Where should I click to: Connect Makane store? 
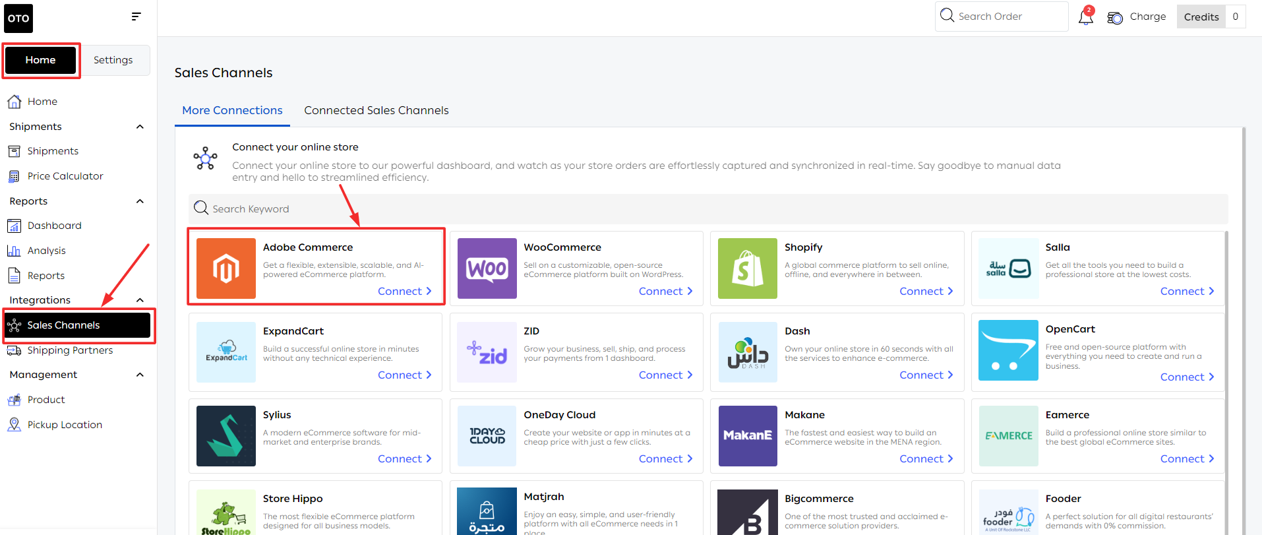point(926,458)
